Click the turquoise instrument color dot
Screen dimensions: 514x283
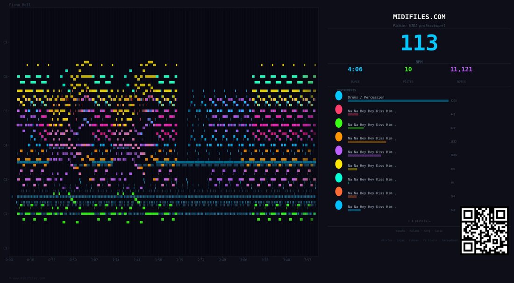tap(339, 178)
